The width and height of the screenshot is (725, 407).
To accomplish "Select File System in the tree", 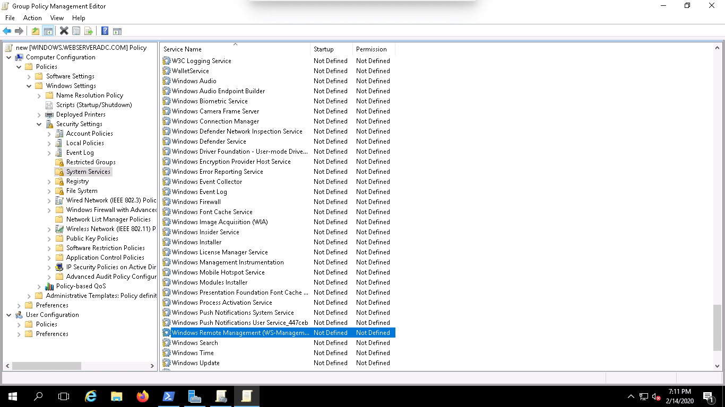I will coord(82,191).
